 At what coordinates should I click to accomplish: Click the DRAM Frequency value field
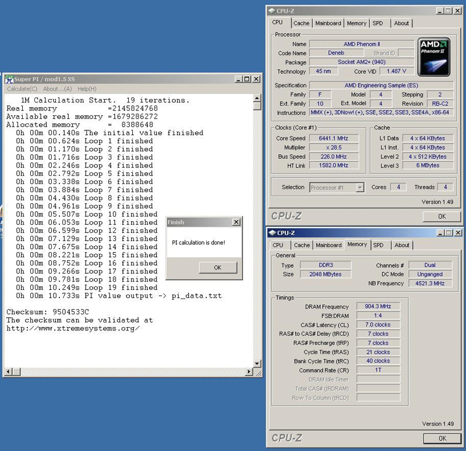[378, 307]
